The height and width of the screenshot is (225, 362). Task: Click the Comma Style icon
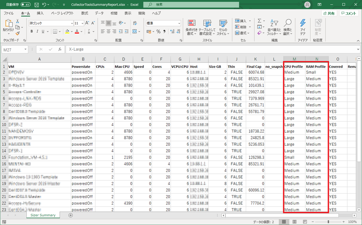[164, 31]
